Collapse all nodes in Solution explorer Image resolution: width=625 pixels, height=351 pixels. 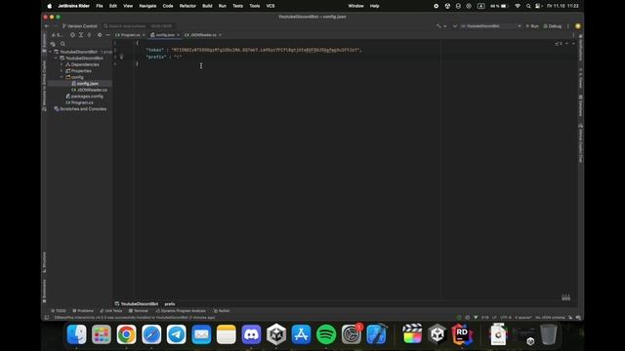[x=89, y=35]
